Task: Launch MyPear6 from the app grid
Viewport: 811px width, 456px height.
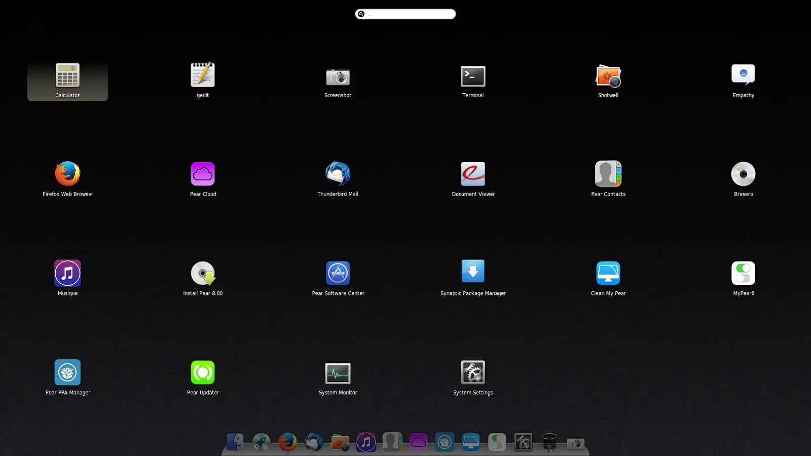Action: coord(743,278)
